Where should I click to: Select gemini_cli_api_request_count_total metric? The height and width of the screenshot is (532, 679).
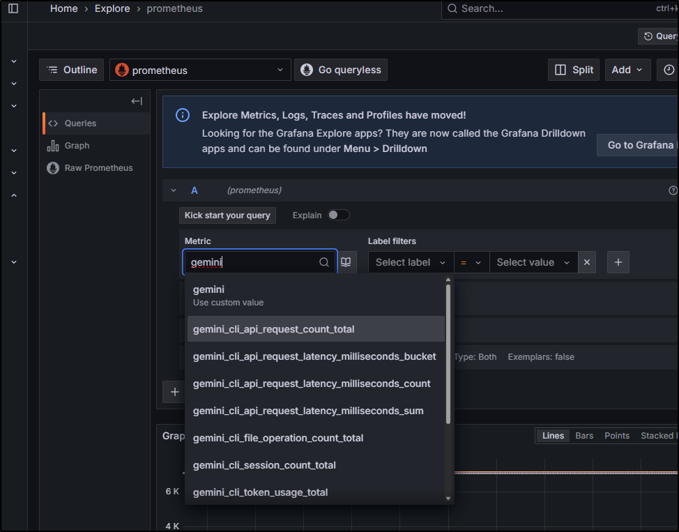pos(316,329)
